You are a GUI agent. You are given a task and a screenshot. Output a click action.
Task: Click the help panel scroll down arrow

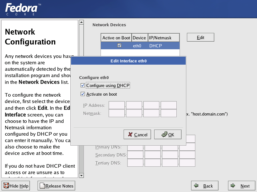(82, 175)
